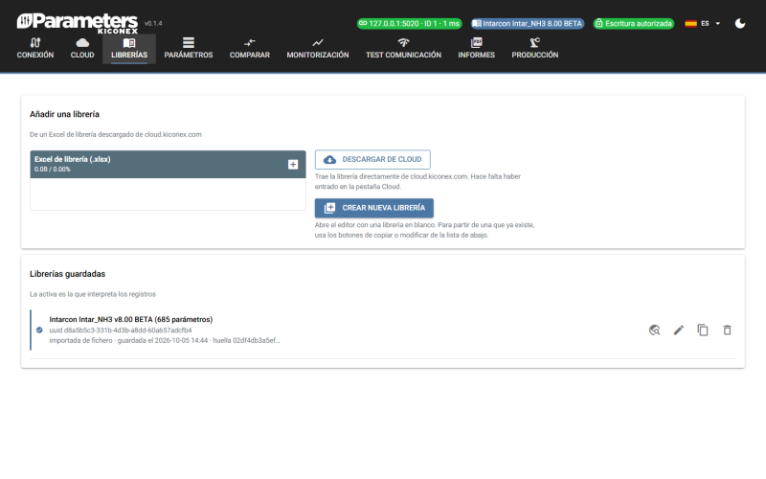Click the Parameters Kiconex logo

[x=78, y=23]
